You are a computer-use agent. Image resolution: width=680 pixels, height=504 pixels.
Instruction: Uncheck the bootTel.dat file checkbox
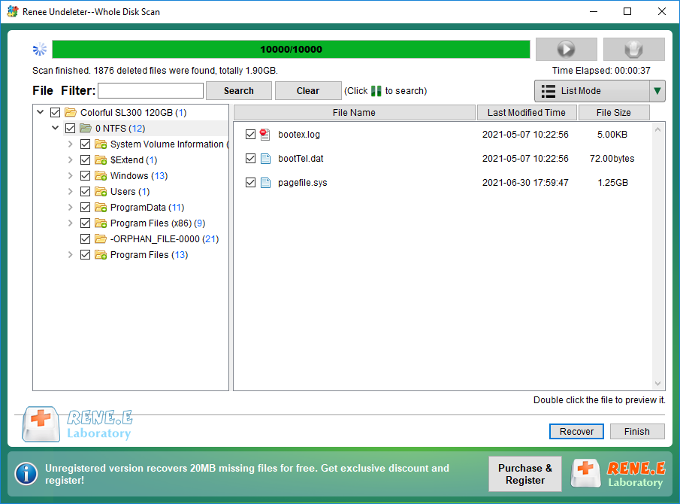(x=250, y=159)
